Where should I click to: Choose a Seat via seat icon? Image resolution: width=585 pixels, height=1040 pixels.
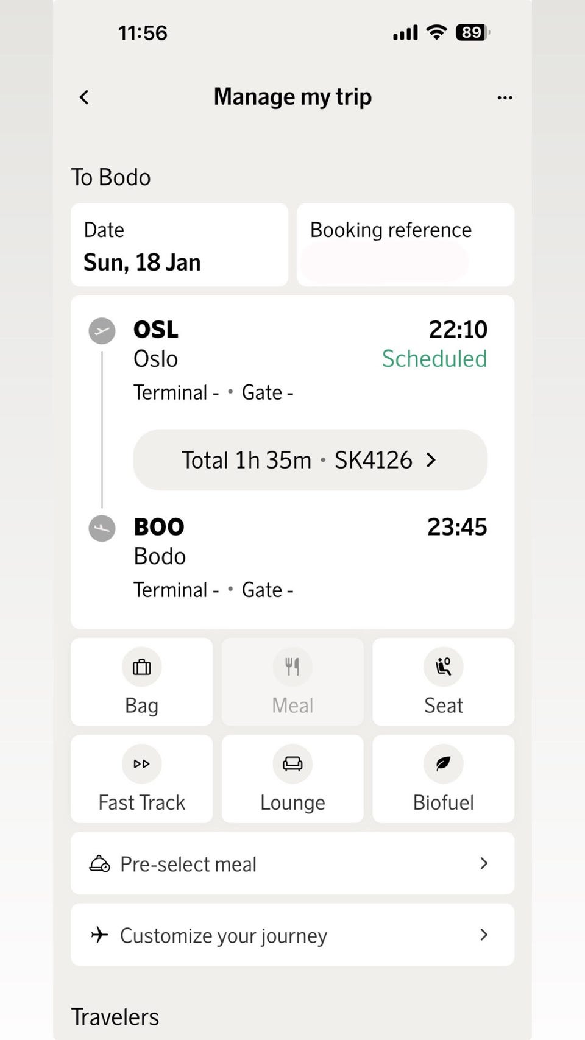(444, 667)
